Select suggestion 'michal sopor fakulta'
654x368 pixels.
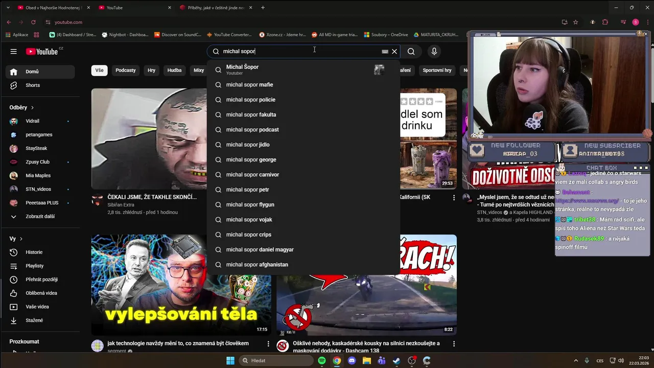coord(303,114)
